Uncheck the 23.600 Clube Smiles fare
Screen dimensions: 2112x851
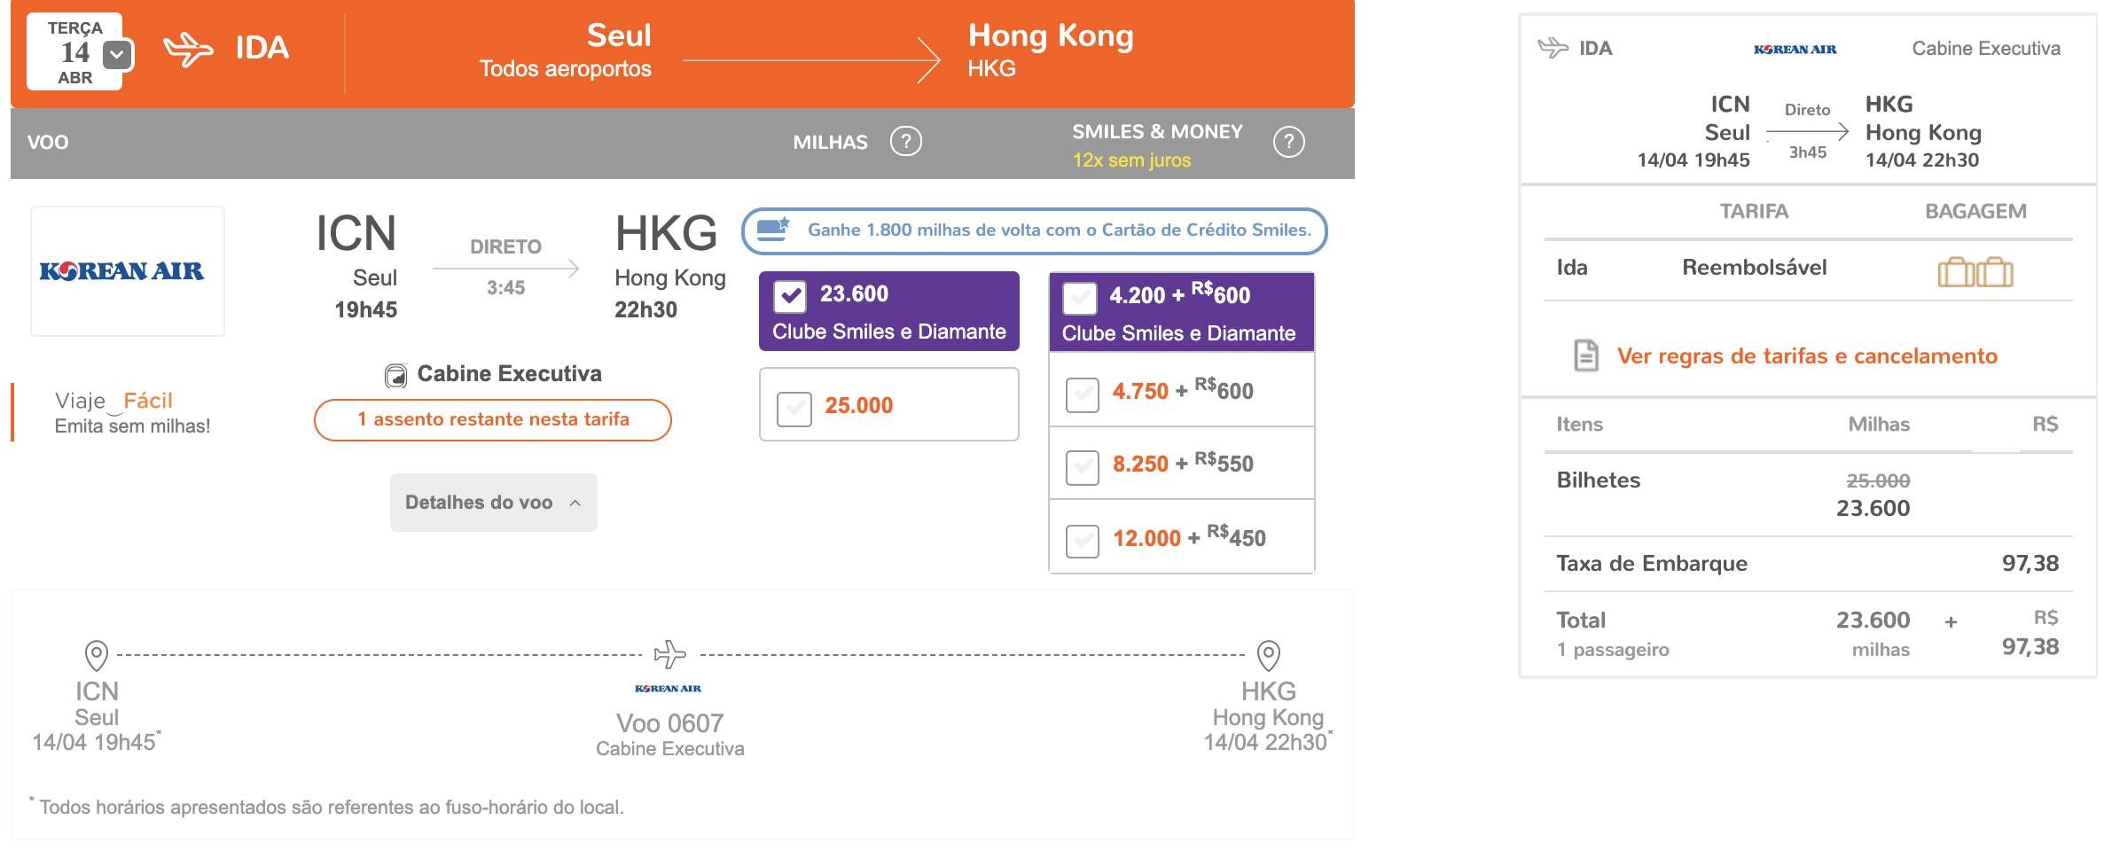click(790, 297)
